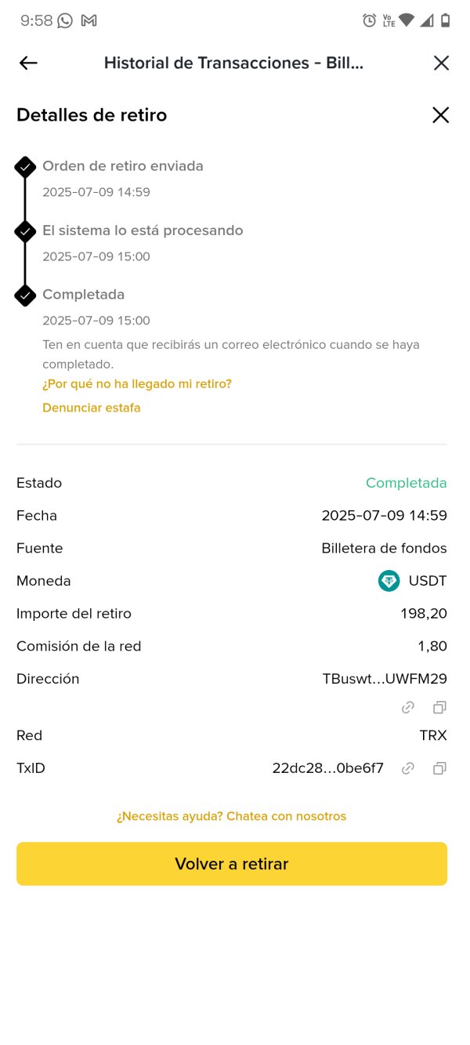Tap the checkmark beside Orden de retiro enviada
This screenshot has height=1045, width=470.
[25, 167]
